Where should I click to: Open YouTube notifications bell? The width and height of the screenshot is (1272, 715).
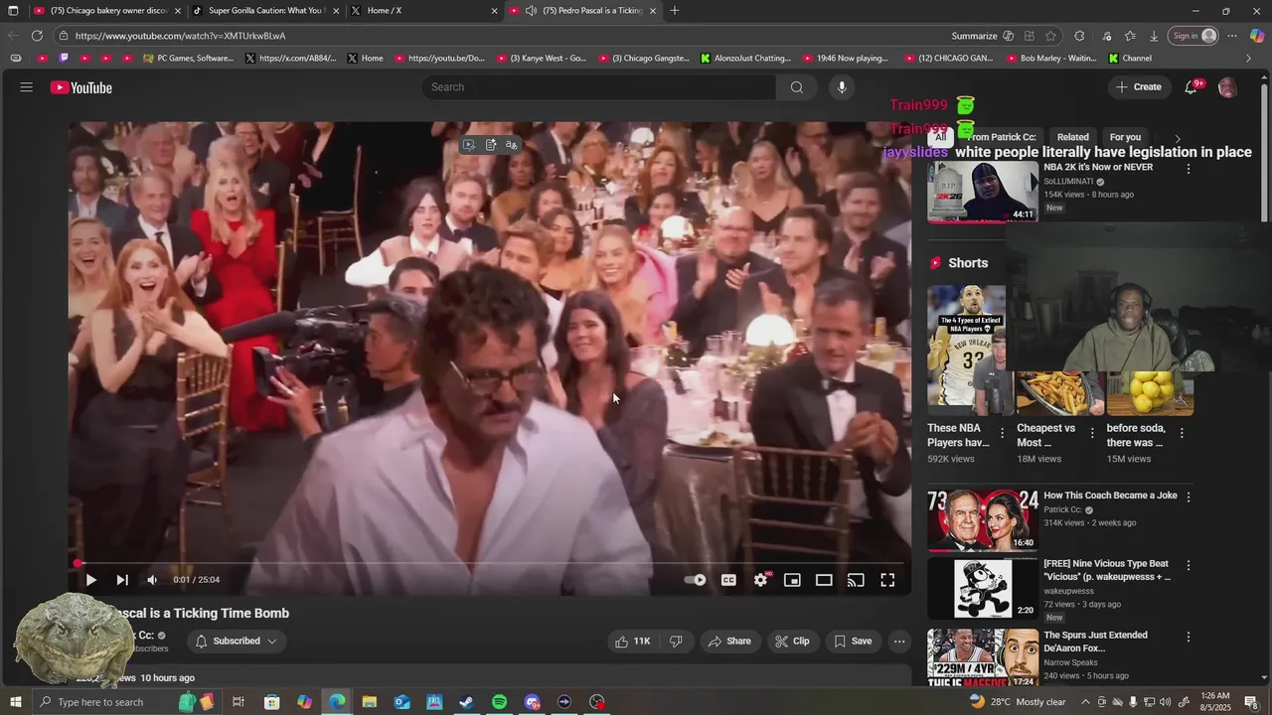click(1191, 87)
